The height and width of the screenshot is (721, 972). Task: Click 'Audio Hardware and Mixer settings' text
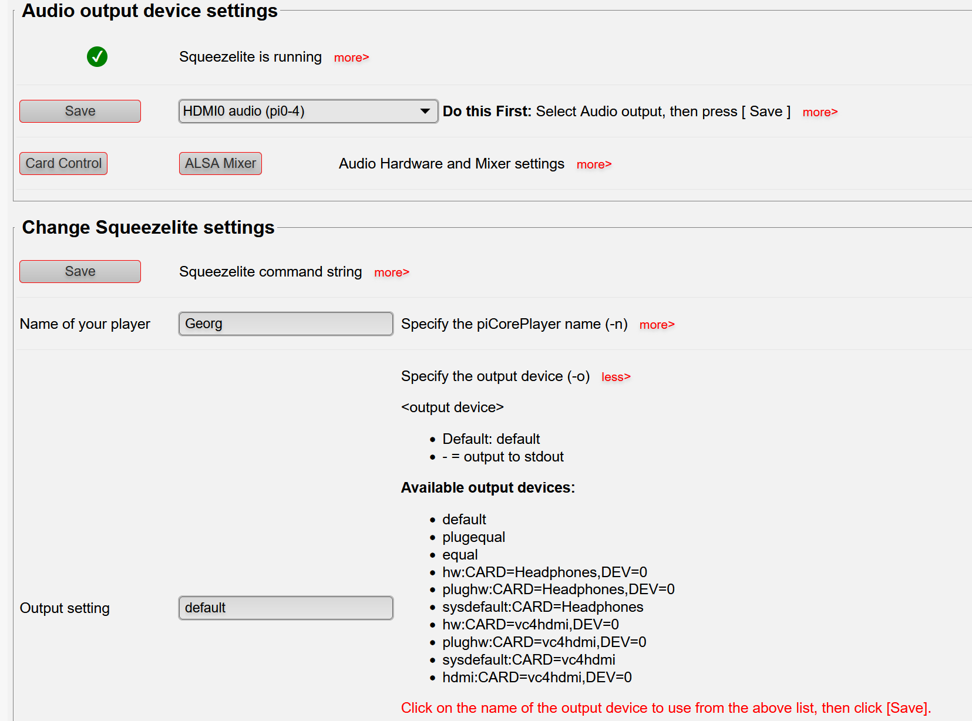click(x=452, y=164)
